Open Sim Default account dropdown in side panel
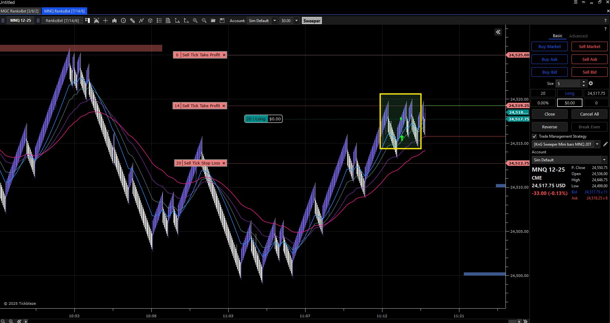610x323 pixels. (x=604, y=160)
